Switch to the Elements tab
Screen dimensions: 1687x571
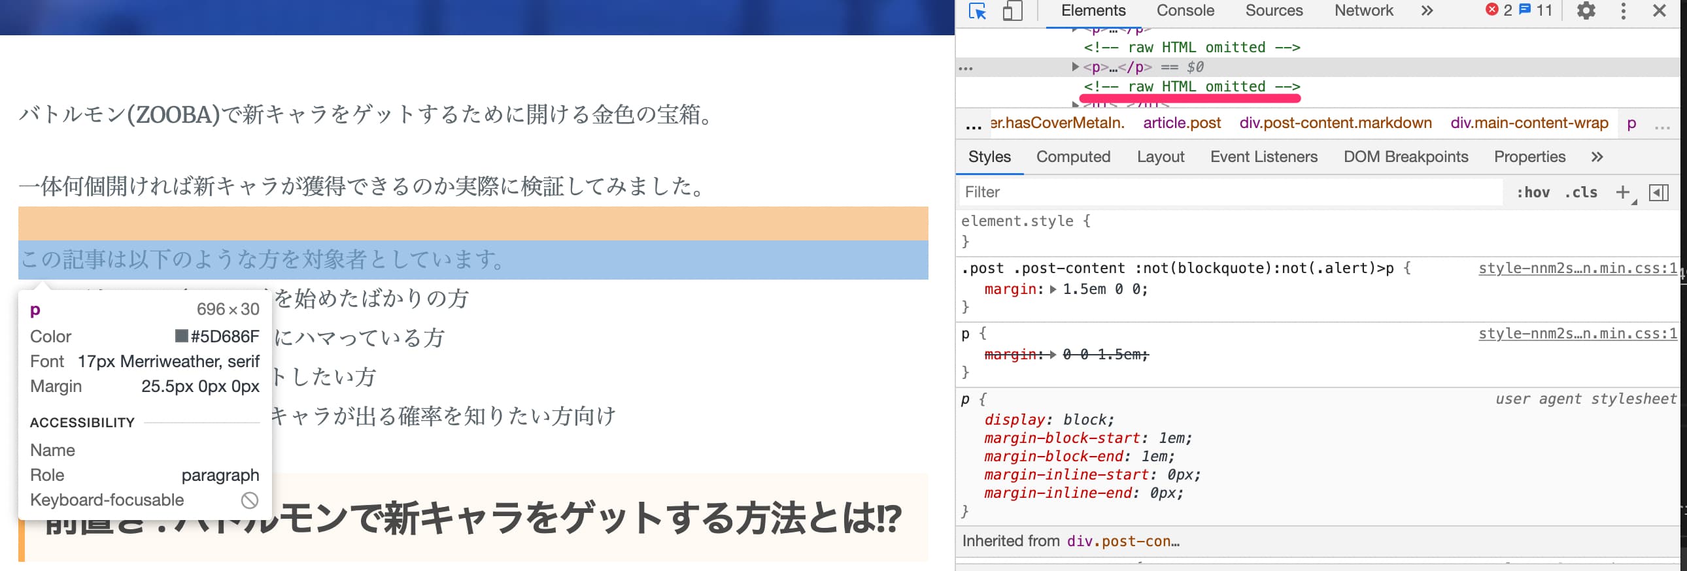(x=1093, y=10)
